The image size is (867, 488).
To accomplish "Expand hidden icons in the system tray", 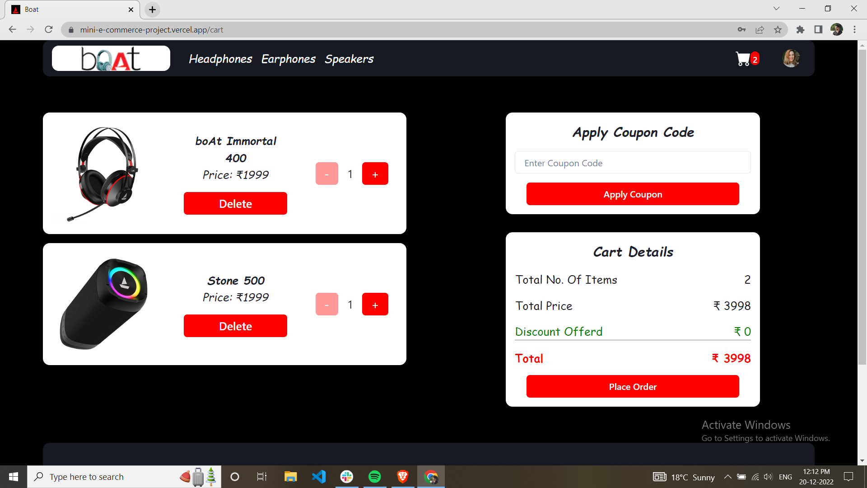I will click(x=727, y=477).
